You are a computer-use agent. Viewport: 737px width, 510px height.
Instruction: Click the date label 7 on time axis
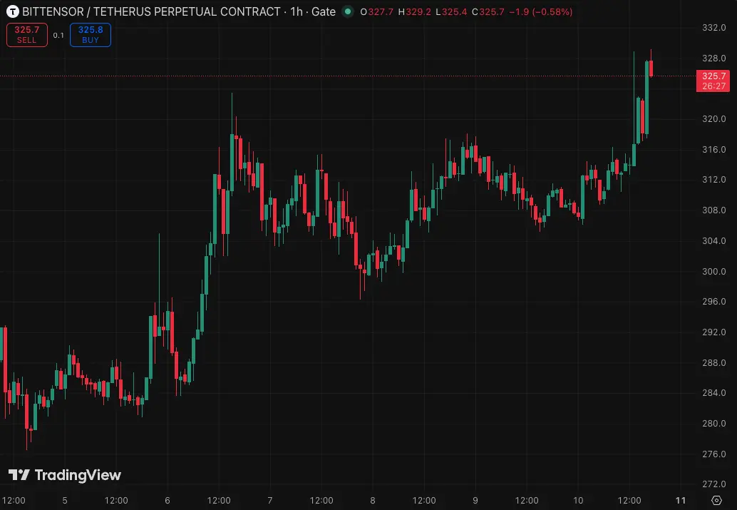point(270,501)
